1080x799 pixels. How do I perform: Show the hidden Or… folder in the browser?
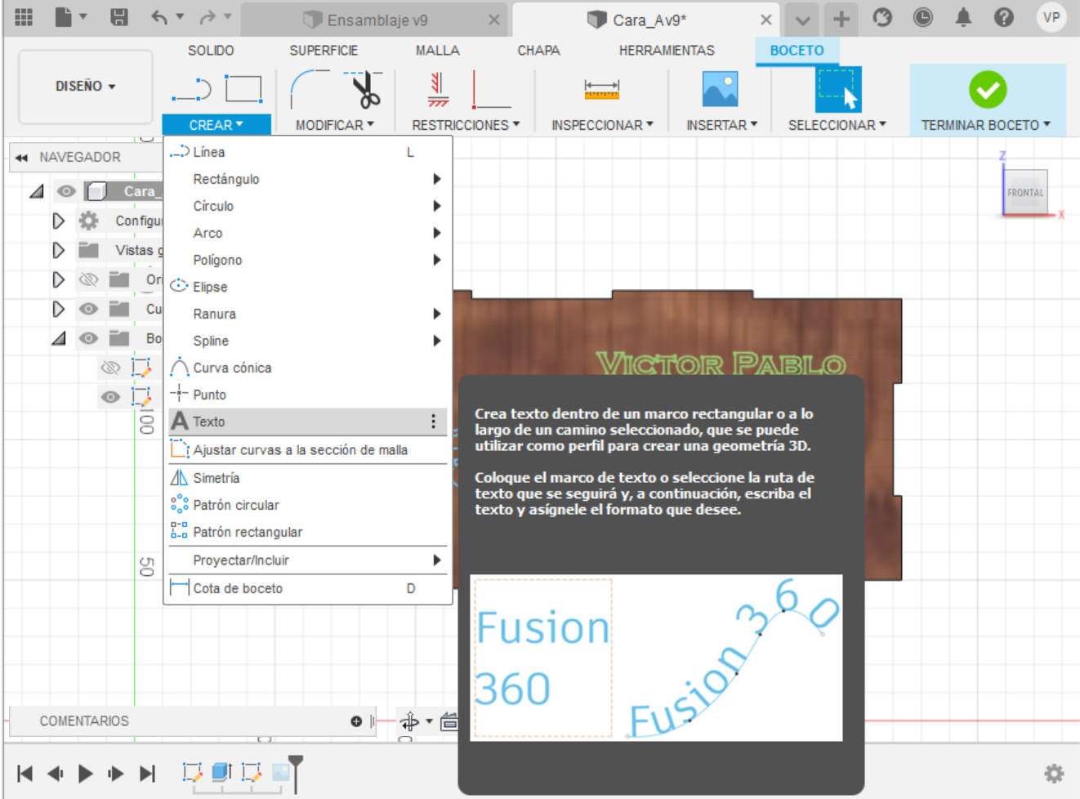(x=88, y=279)
